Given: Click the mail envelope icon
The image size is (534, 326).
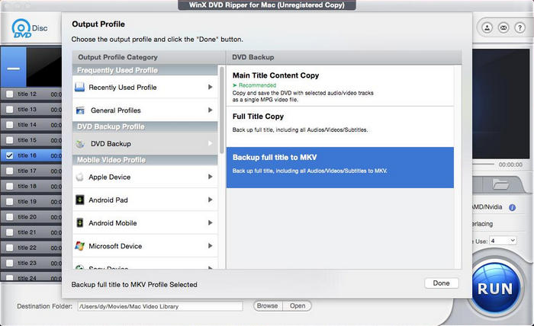Looking at the screenshot, I should (503, 27).
